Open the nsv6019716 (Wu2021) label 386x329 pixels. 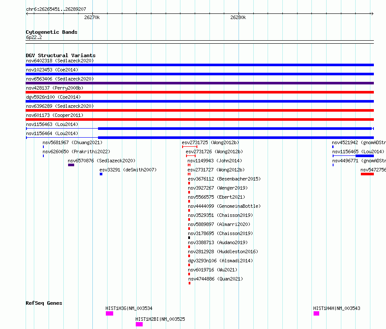tap(213, 270)
